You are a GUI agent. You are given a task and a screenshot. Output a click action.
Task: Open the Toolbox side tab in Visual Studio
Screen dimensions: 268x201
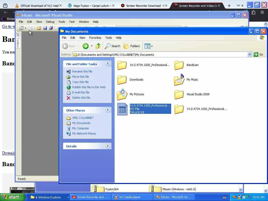coord(18,41)
